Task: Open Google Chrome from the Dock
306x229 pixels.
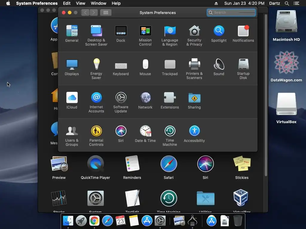Action: pyautogui.click(x=94, y=221)
